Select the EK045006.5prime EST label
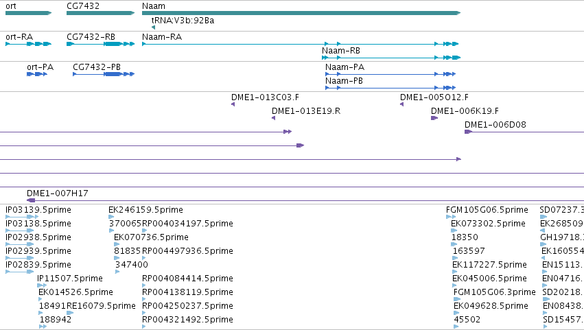 489,279
